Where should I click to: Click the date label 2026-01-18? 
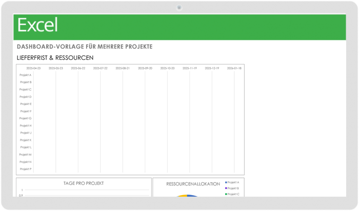(x=234, y=68)
